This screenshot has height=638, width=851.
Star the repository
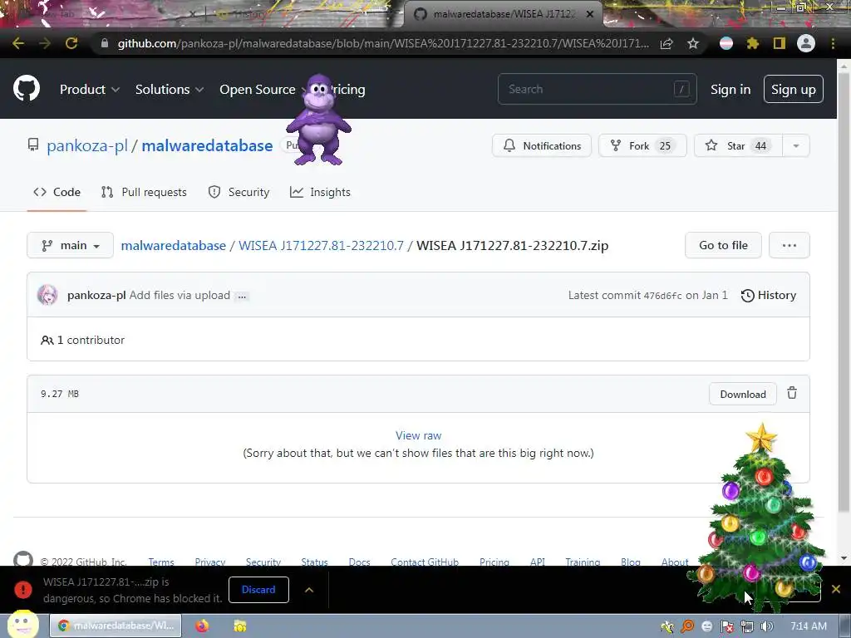click(x=738, y=146)
